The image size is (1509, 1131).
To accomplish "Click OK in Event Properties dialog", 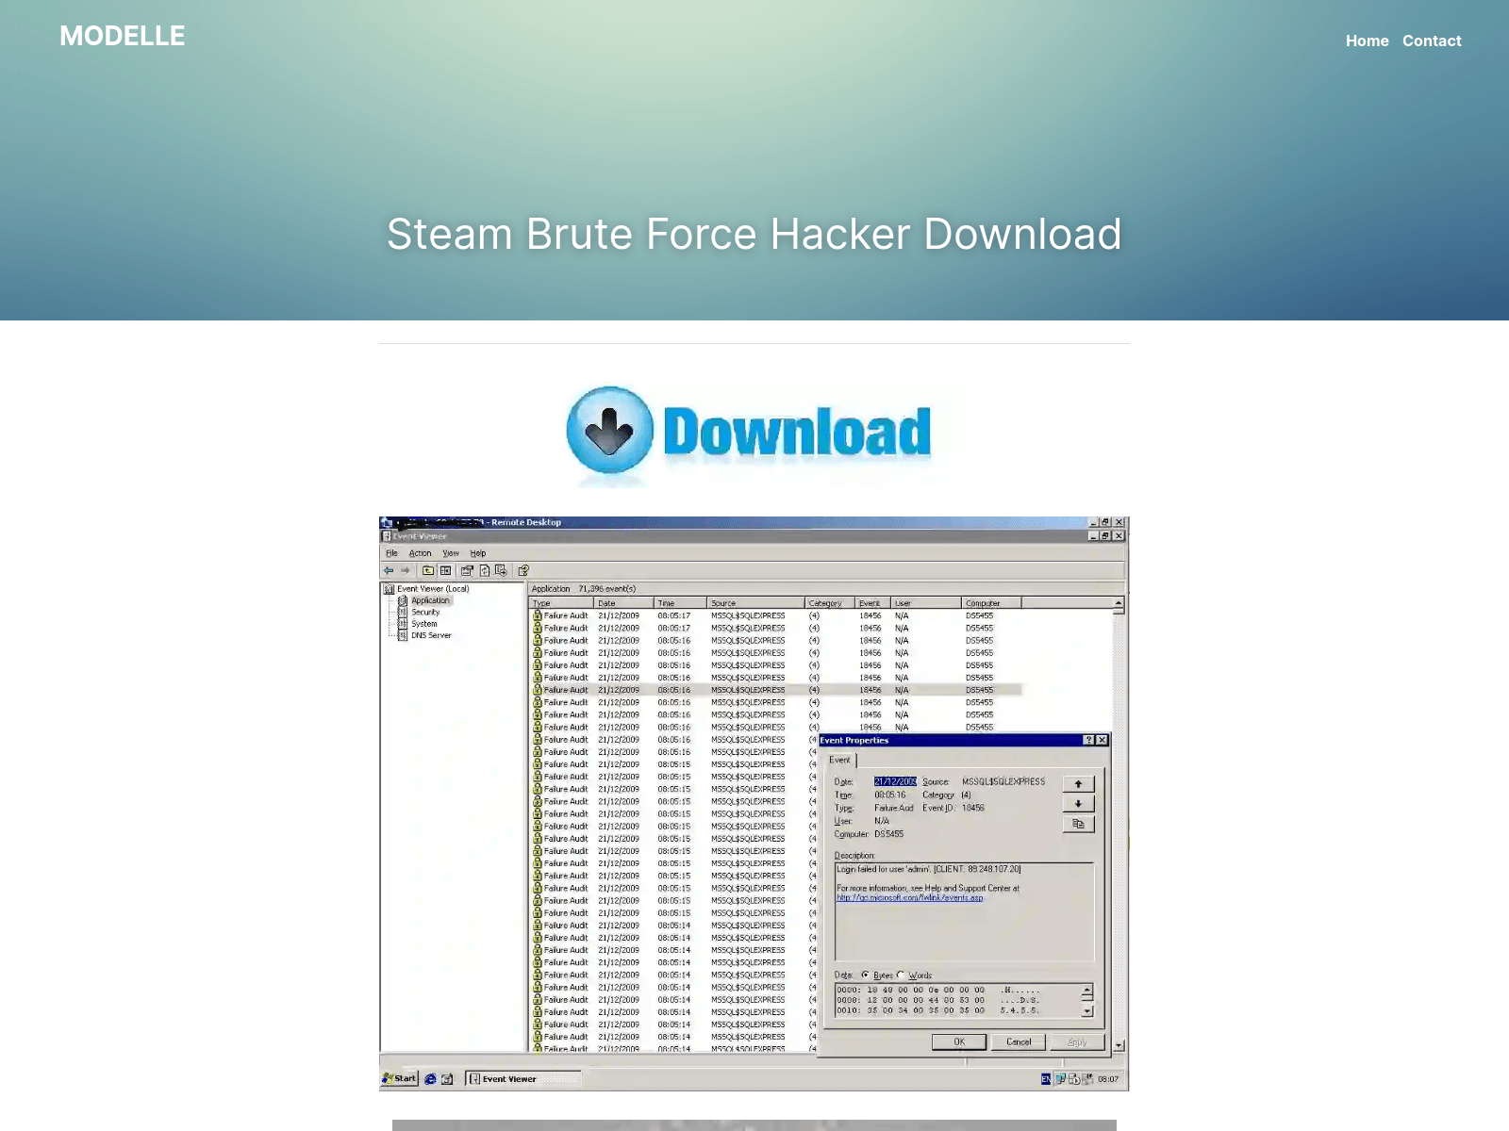I will 959,1041.
